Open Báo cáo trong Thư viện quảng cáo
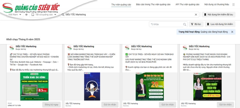The width and height of the screenshot is (240, 108). pyautogui.click(x=153, y=5)
